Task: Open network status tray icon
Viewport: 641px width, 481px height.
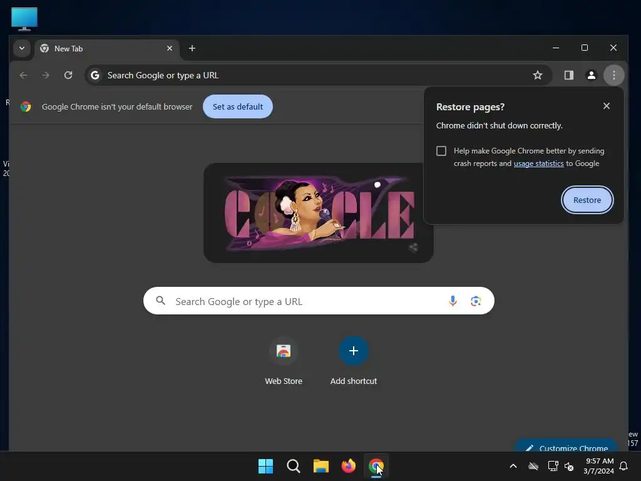Action: click(553, 466)
